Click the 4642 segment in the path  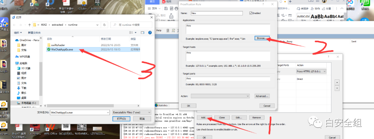(44, 25)
